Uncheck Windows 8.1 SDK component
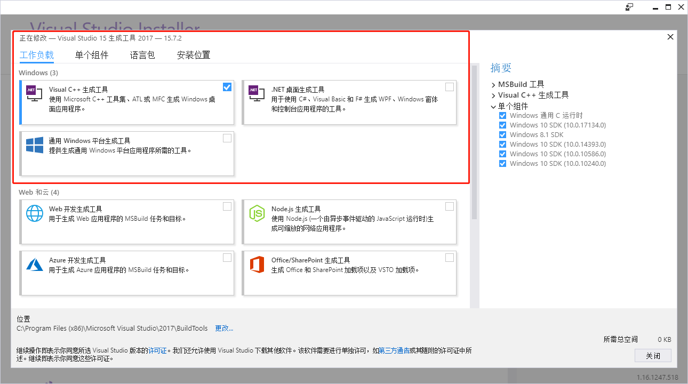The image size is (688, 384). pos(502,135)
